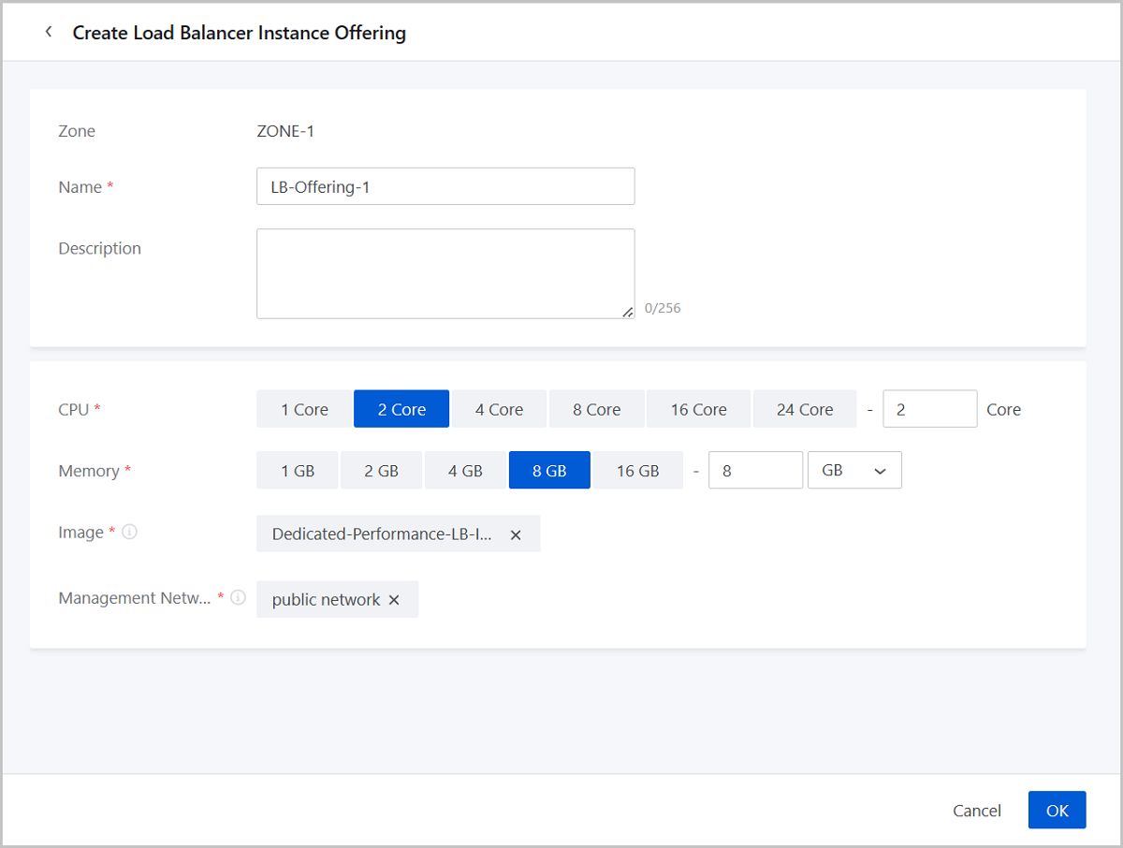Open the memory unit GB dropdown

coord(853,471)
